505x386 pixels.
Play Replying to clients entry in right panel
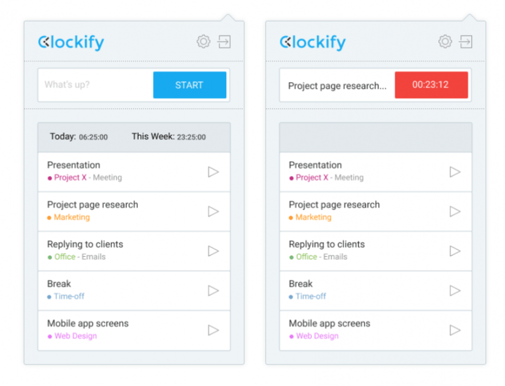pos(455,251)
